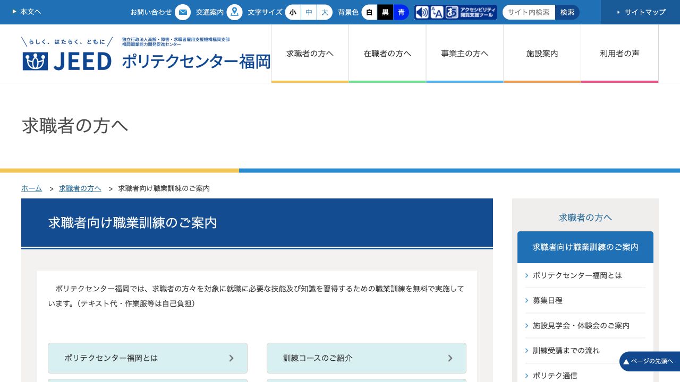Switch background color to white 白
The image size is (680, 382).
pos(369,12)
